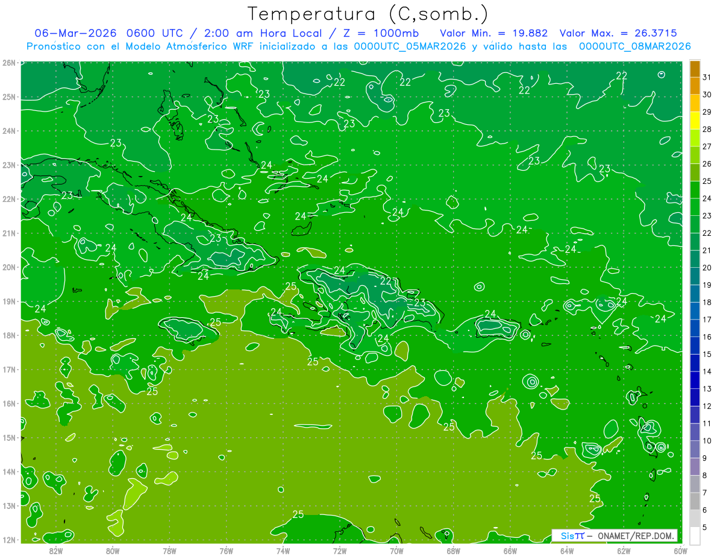Screen dimensions: 723x559
Task: Click the '25N' latitude axis label
Action: pyautogui.click(x=8, y=96)
